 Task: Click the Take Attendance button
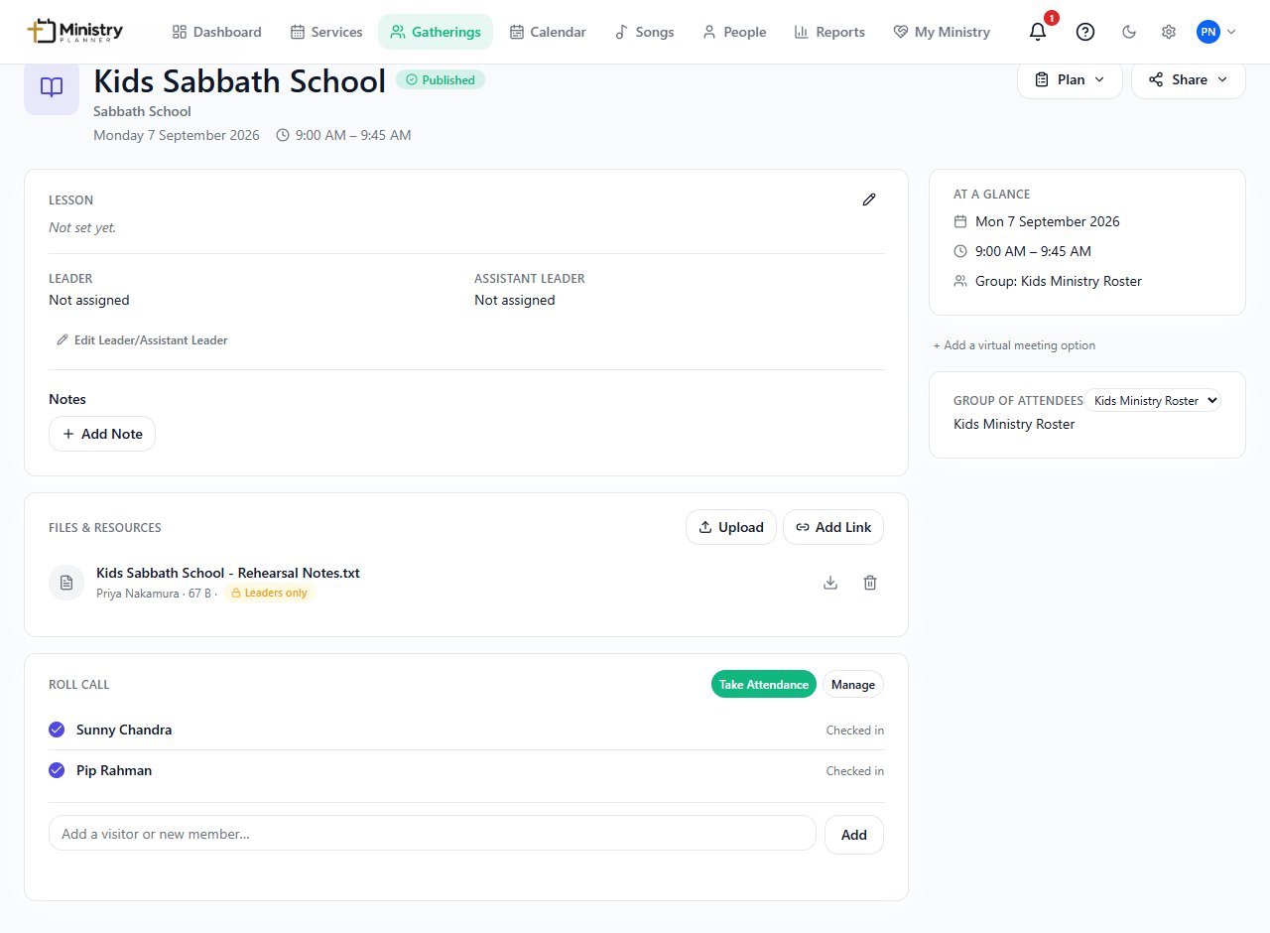[764, 684]
